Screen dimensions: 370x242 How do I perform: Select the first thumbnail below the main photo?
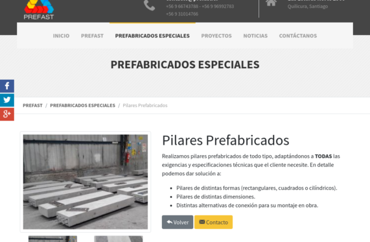pos(52,239)
